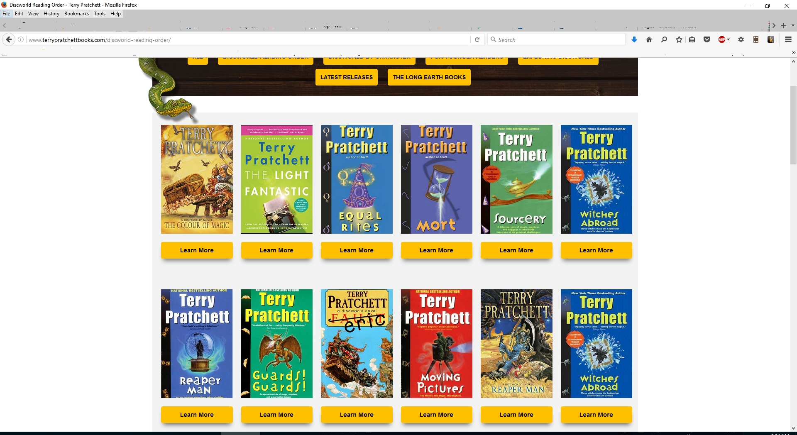
Task: Learn More under Witches Abroad beside Reaper Man
Action: click(596, 415)
